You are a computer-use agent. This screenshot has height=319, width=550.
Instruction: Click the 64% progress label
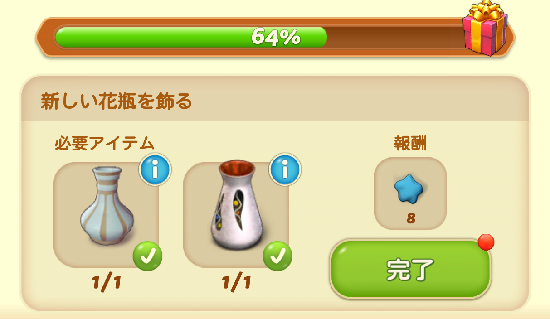276,37
